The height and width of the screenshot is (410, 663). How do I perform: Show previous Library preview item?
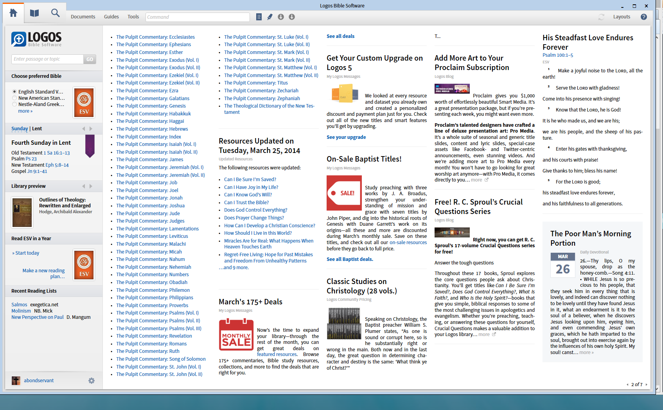[83, 186]
